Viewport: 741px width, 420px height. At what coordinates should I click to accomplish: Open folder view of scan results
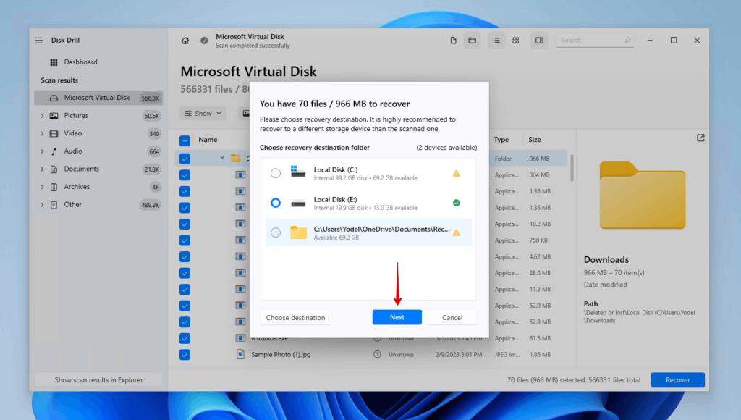click(x=472, y=40)
